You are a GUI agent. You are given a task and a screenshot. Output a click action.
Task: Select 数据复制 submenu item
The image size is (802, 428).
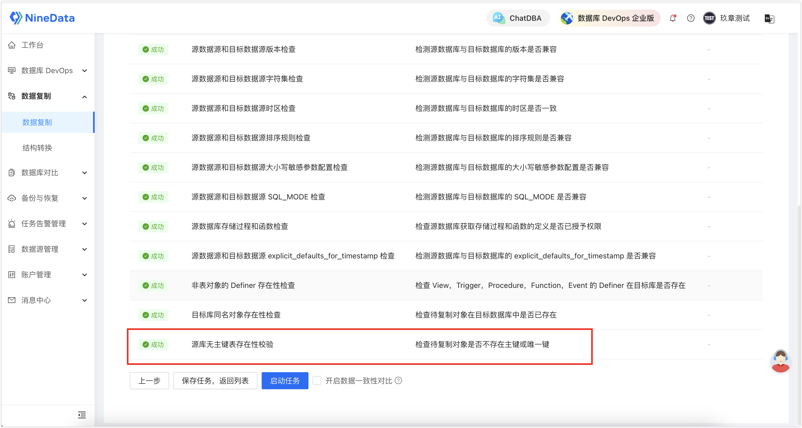click(48, 122)
